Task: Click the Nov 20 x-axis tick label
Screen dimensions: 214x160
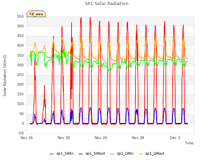Action: pos(64,138)
